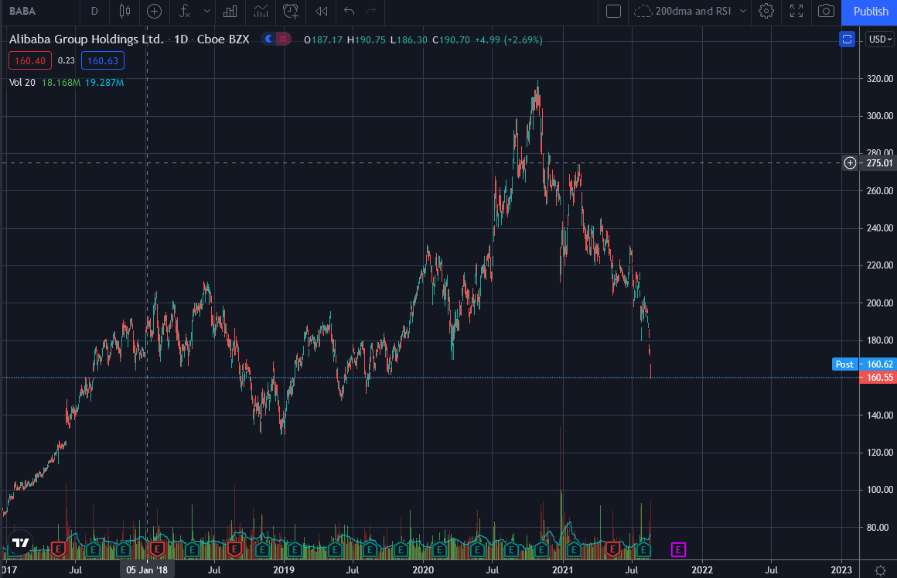
Task: Open the financials bar chart icon
Action: 230,11
